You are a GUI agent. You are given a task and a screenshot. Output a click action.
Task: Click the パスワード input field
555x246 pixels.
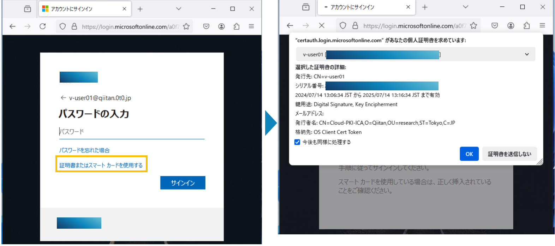click(x=132, y=132)
